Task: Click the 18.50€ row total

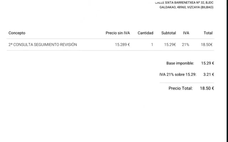Action: point(207,45)
